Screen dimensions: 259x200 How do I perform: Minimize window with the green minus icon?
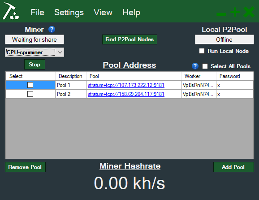point(221,14)
